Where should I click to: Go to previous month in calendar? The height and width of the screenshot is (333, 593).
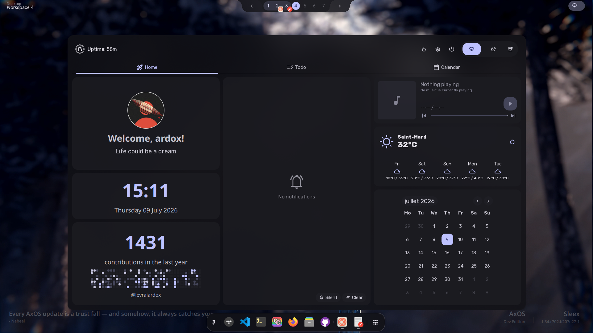click(478, 201)
